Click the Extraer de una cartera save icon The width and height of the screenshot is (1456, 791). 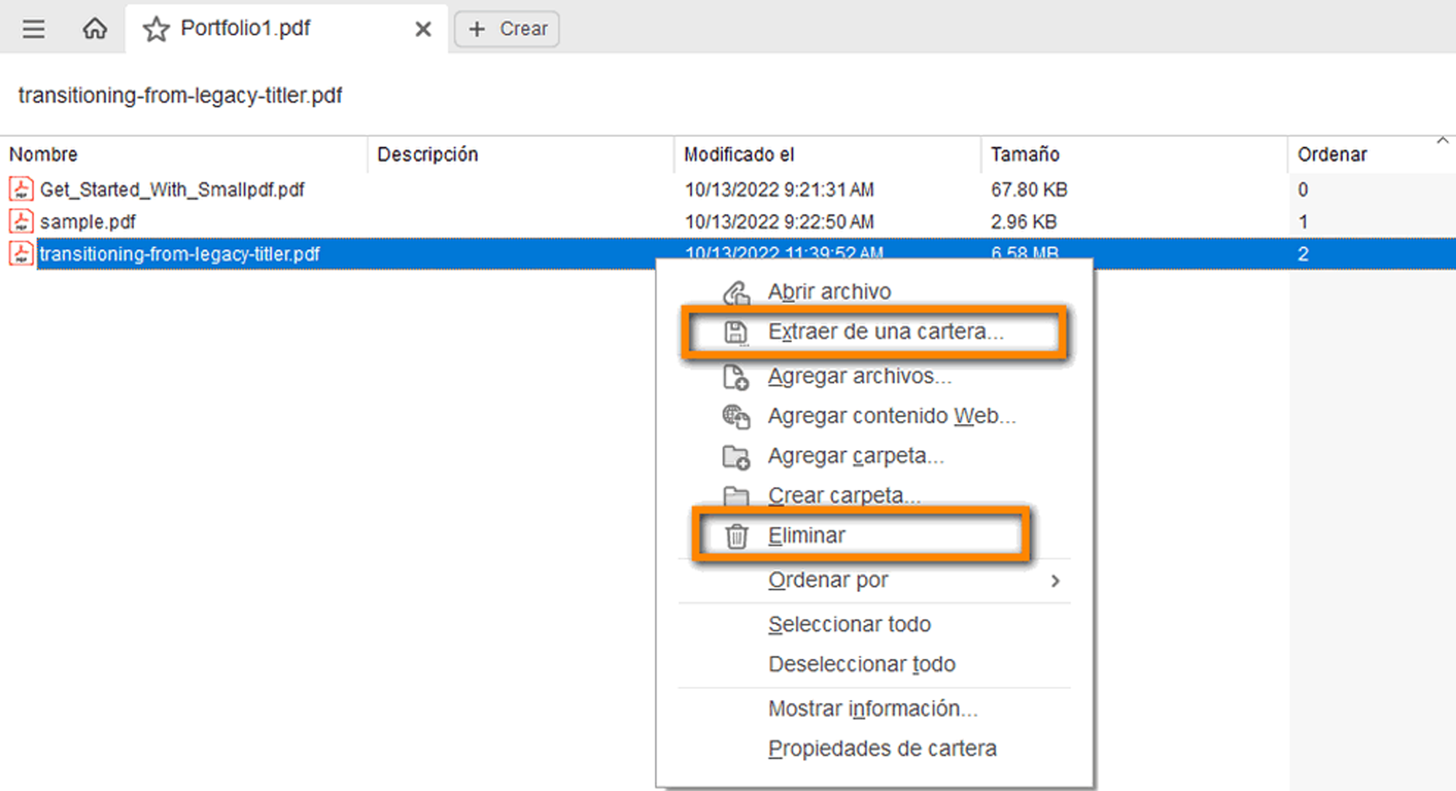tap(736, 332)
